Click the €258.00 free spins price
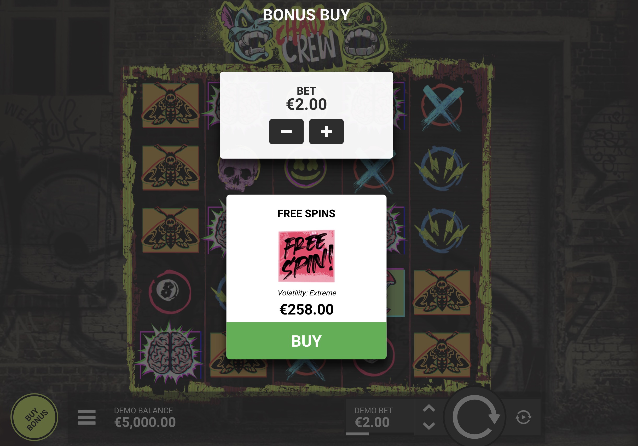This screenshot has width=638, height=446. [x=306, y=310]
